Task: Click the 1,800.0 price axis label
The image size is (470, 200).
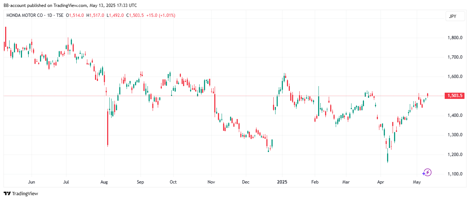Action: [x=455, y=38]
